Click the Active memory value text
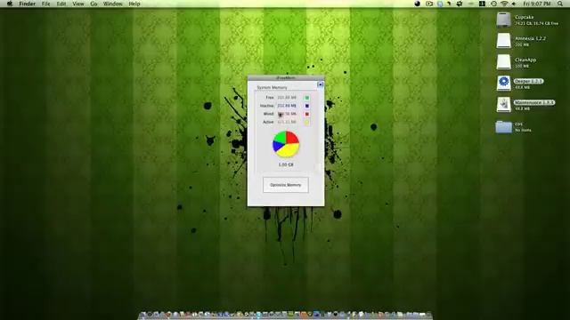 [x=287, y=123]
